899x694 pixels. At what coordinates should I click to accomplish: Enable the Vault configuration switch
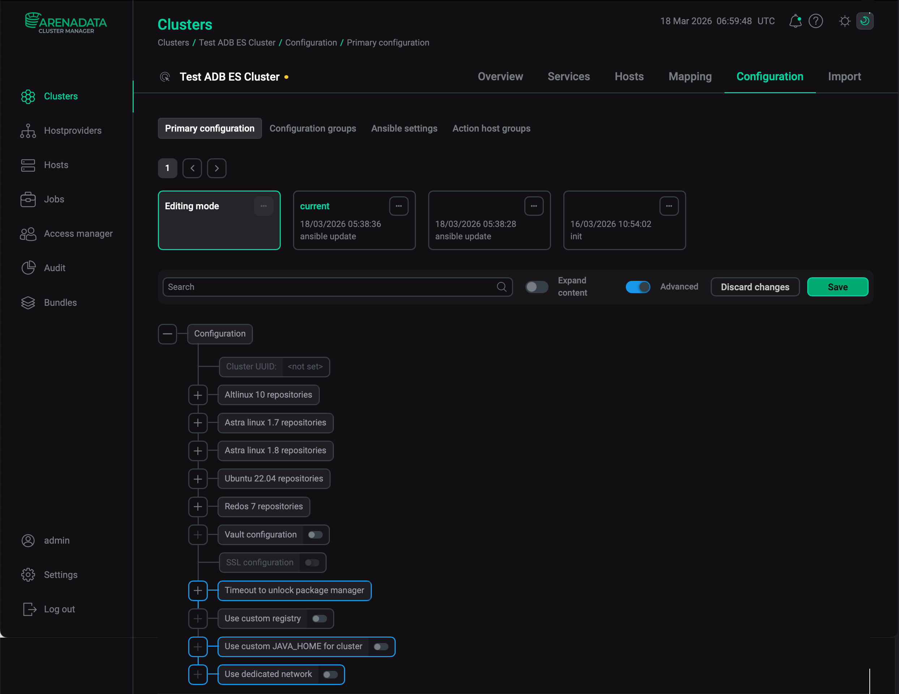coord(315,535)
